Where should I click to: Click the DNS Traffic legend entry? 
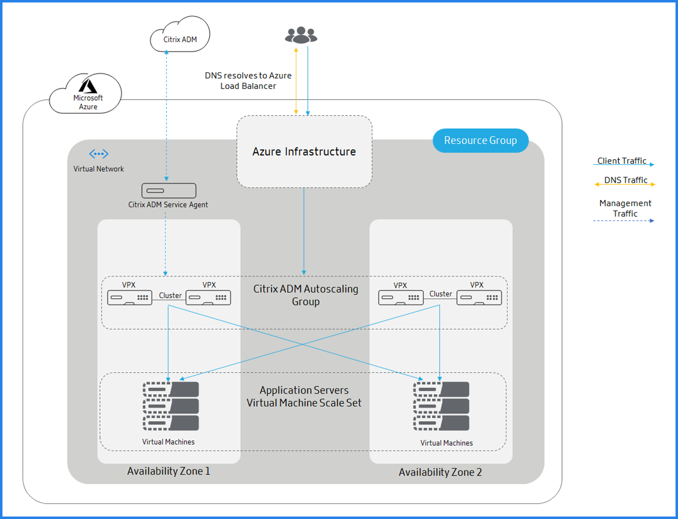pos(625,181)
